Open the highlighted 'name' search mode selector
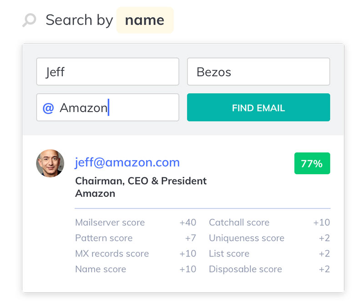This screenshot has height=301, width=364. [x=145, y=20]
